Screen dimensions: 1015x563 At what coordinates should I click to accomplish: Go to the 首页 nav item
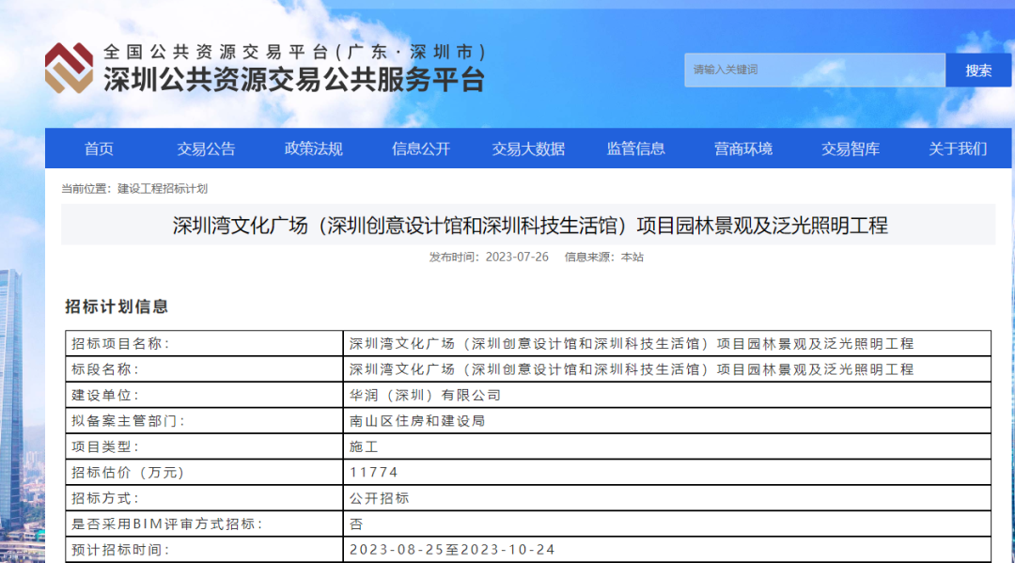coord(99,149)
